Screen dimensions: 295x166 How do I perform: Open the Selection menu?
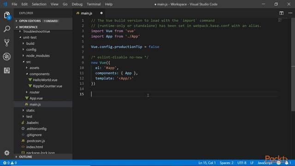(39, 4)
